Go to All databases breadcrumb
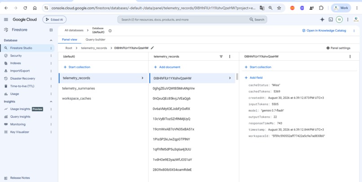Screen dimensions: 362x182 point(74,30)
